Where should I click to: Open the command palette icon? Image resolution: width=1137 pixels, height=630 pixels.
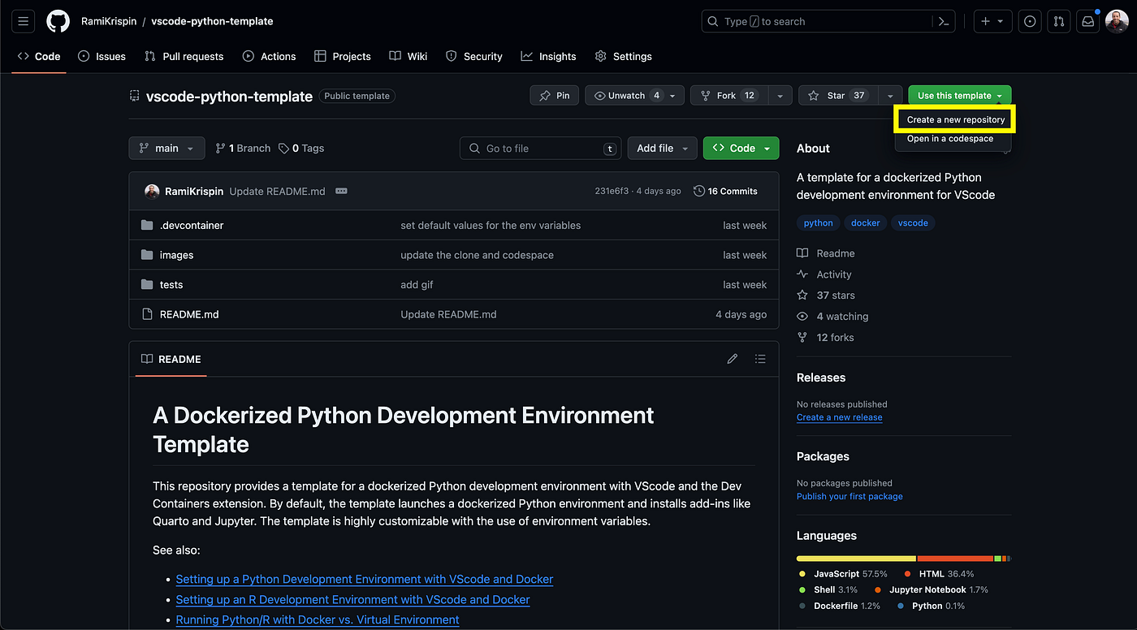(x=943, y=22)
